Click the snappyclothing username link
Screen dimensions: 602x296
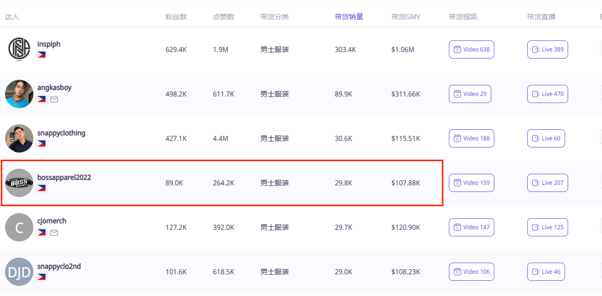[61, 133]
